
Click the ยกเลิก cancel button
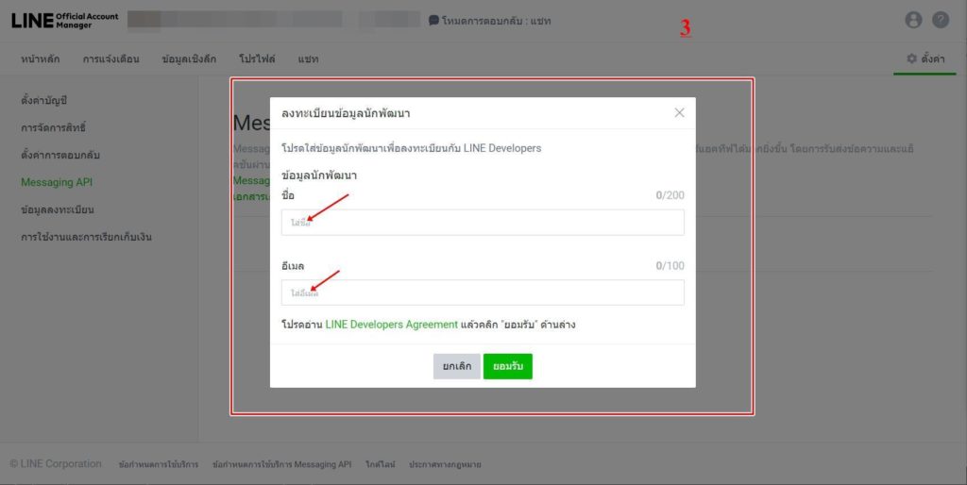456,366
